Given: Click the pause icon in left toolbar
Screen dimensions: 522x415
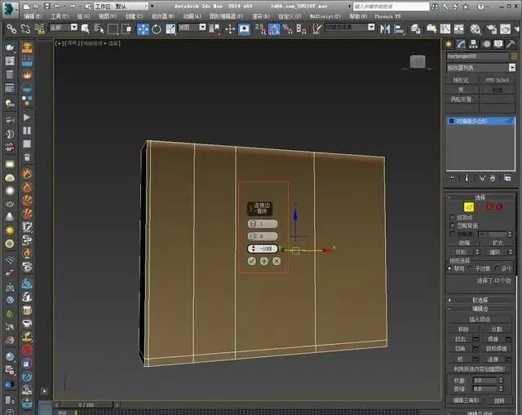Looking at the screenshot, I should [27, 130].
